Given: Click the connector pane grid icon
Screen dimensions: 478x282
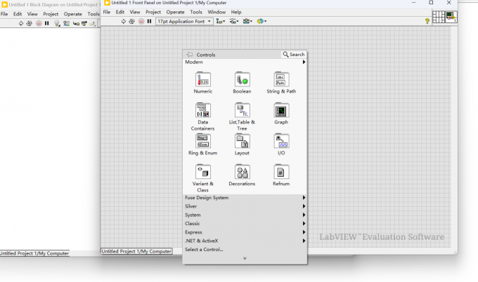Looking at the screenshot, I should (x=439, y=17).
